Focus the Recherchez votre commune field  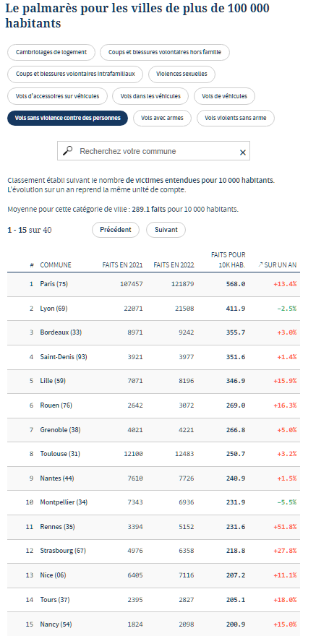tap(153, 151)
